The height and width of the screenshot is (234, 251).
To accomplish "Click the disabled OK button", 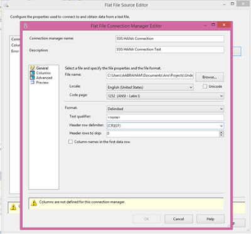I will tap(146, 219).
